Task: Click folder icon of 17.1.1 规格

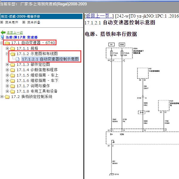Action: pos(13,49)
